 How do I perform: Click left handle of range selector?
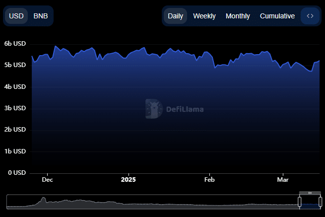pos(300,202)
